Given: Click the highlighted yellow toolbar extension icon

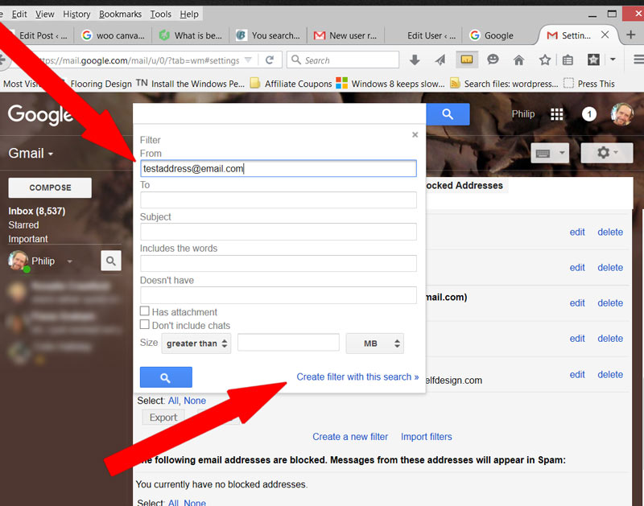Looking at the screenshot, I should click(x=467, y=60).
